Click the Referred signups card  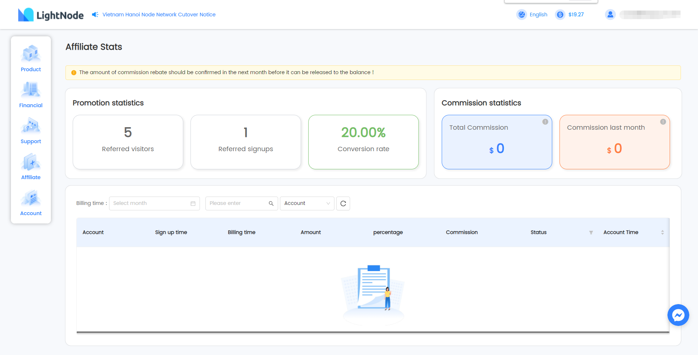(246, 142)
